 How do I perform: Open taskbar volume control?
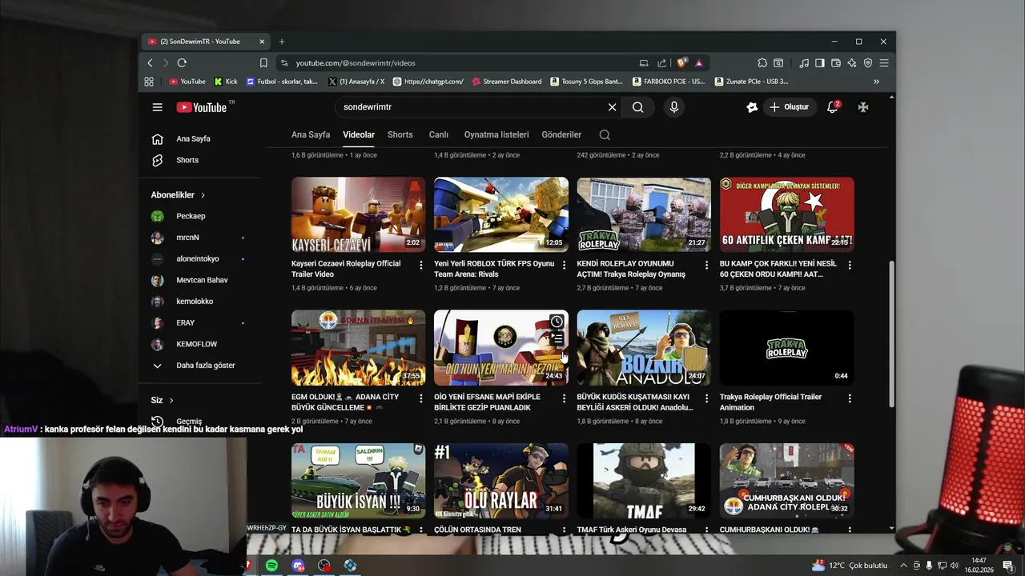pos(954,566)
